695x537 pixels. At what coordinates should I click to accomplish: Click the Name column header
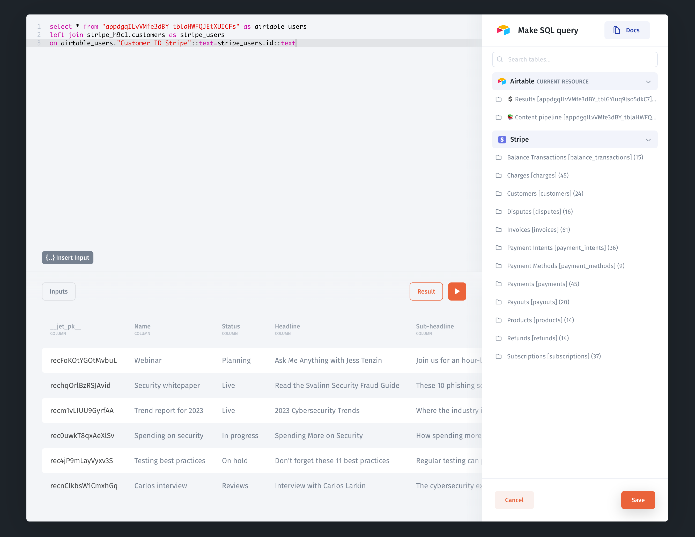tap(142, 329)
